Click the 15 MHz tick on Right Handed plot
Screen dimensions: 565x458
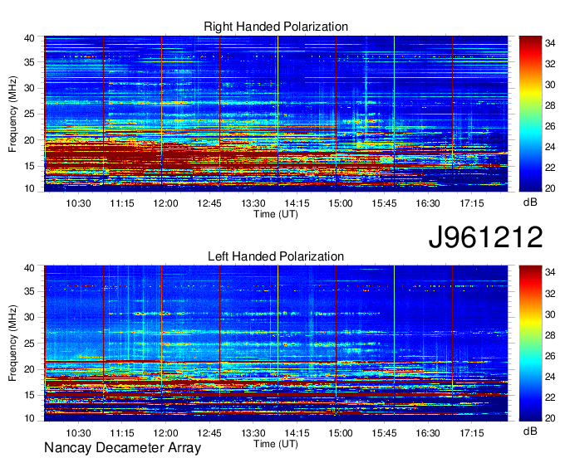point(29,167)
